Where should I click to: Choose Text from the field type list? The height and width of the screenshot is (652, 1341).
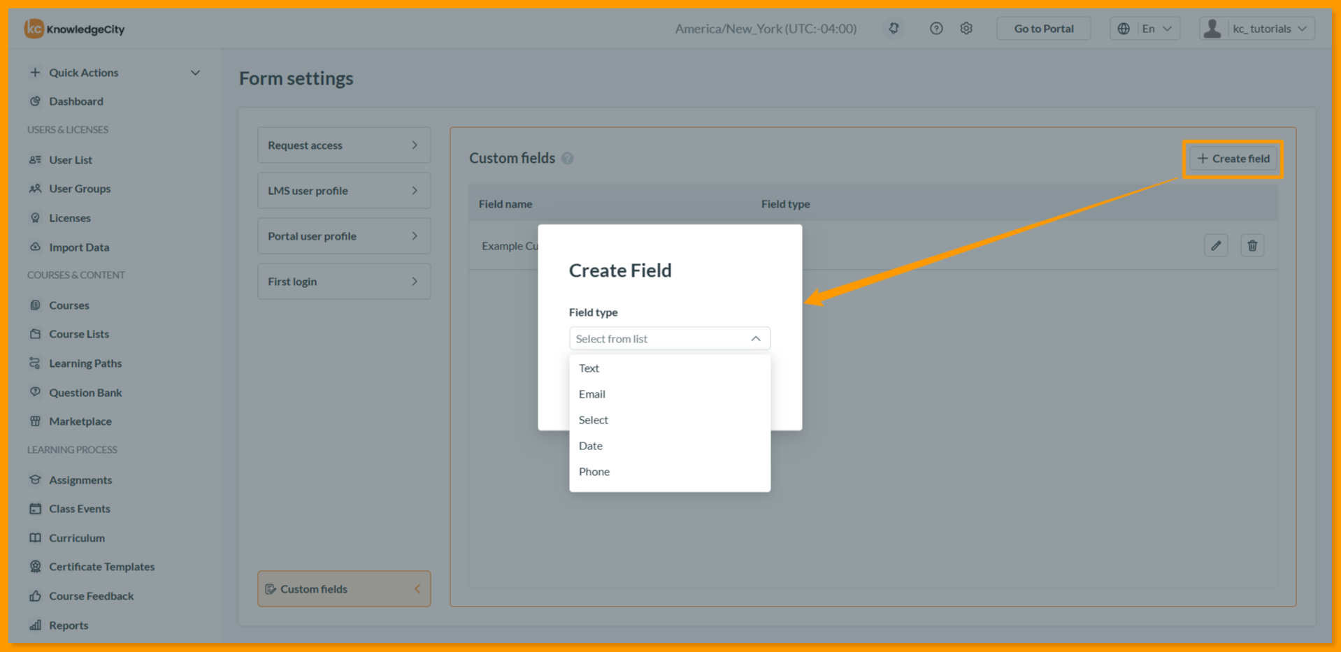point(670,368)
